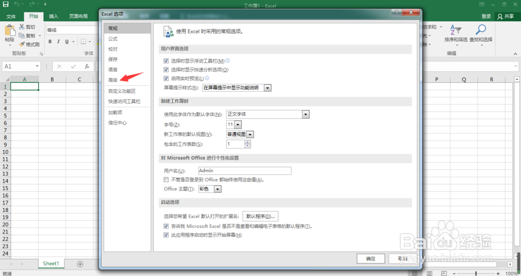The image size is (521, 276).
Task: Toggle Italic formatting button
Action: [x=58, y=42]
